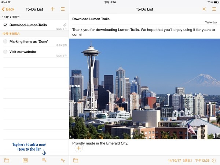
Task: Open folder icon in left bottom toolbar
Action: tap(7, 160)
